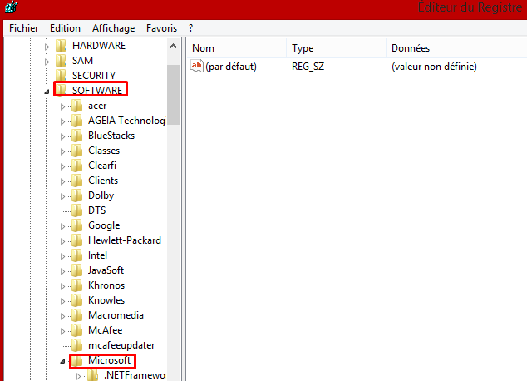Collapse the Microsoft key
The image size is (527, 381).
pyautogui.click(x=62, y=361)
